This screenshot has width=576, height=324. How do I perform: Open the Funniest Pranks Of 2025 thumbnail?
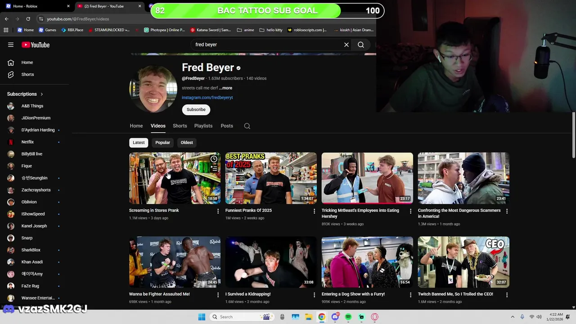271,178
